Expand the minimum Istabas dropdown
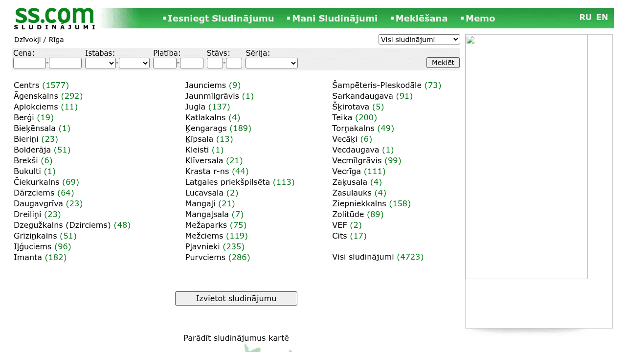The image size is (626, 352). (100, 63)
